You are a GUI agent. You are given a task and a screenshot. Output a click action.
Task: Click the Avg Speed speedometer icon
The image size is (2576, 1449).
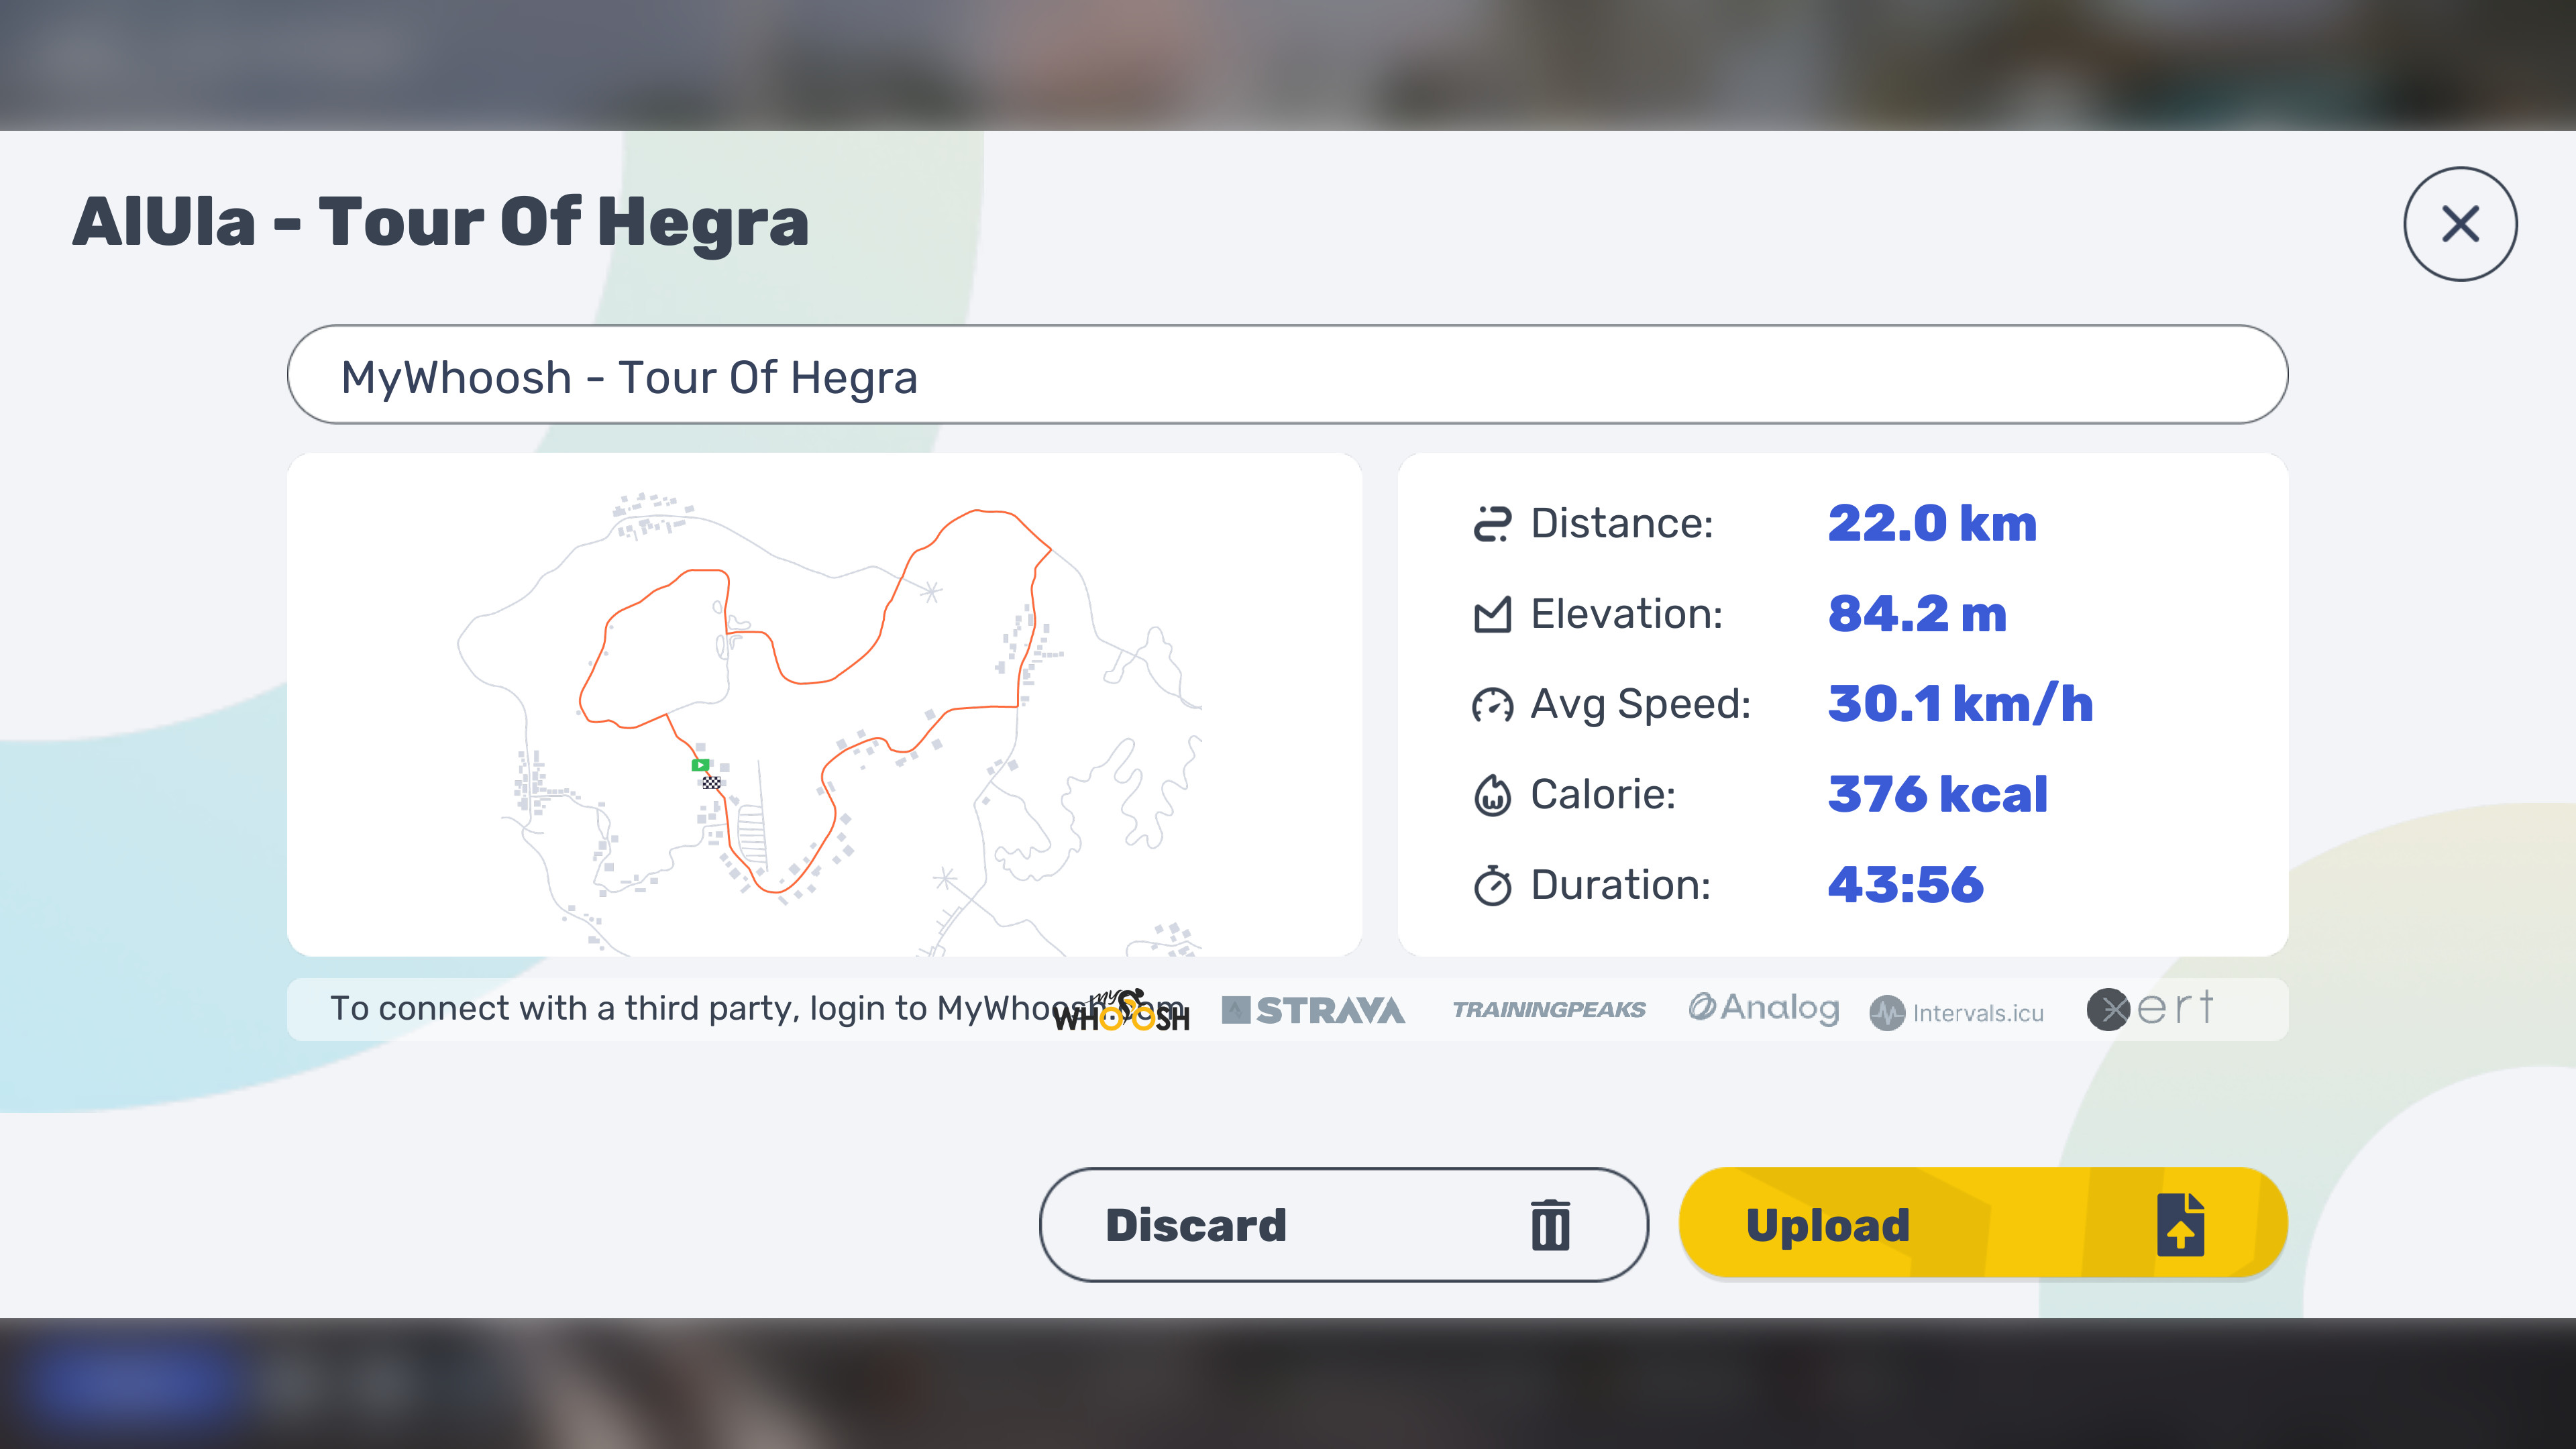pos(1492,705)
